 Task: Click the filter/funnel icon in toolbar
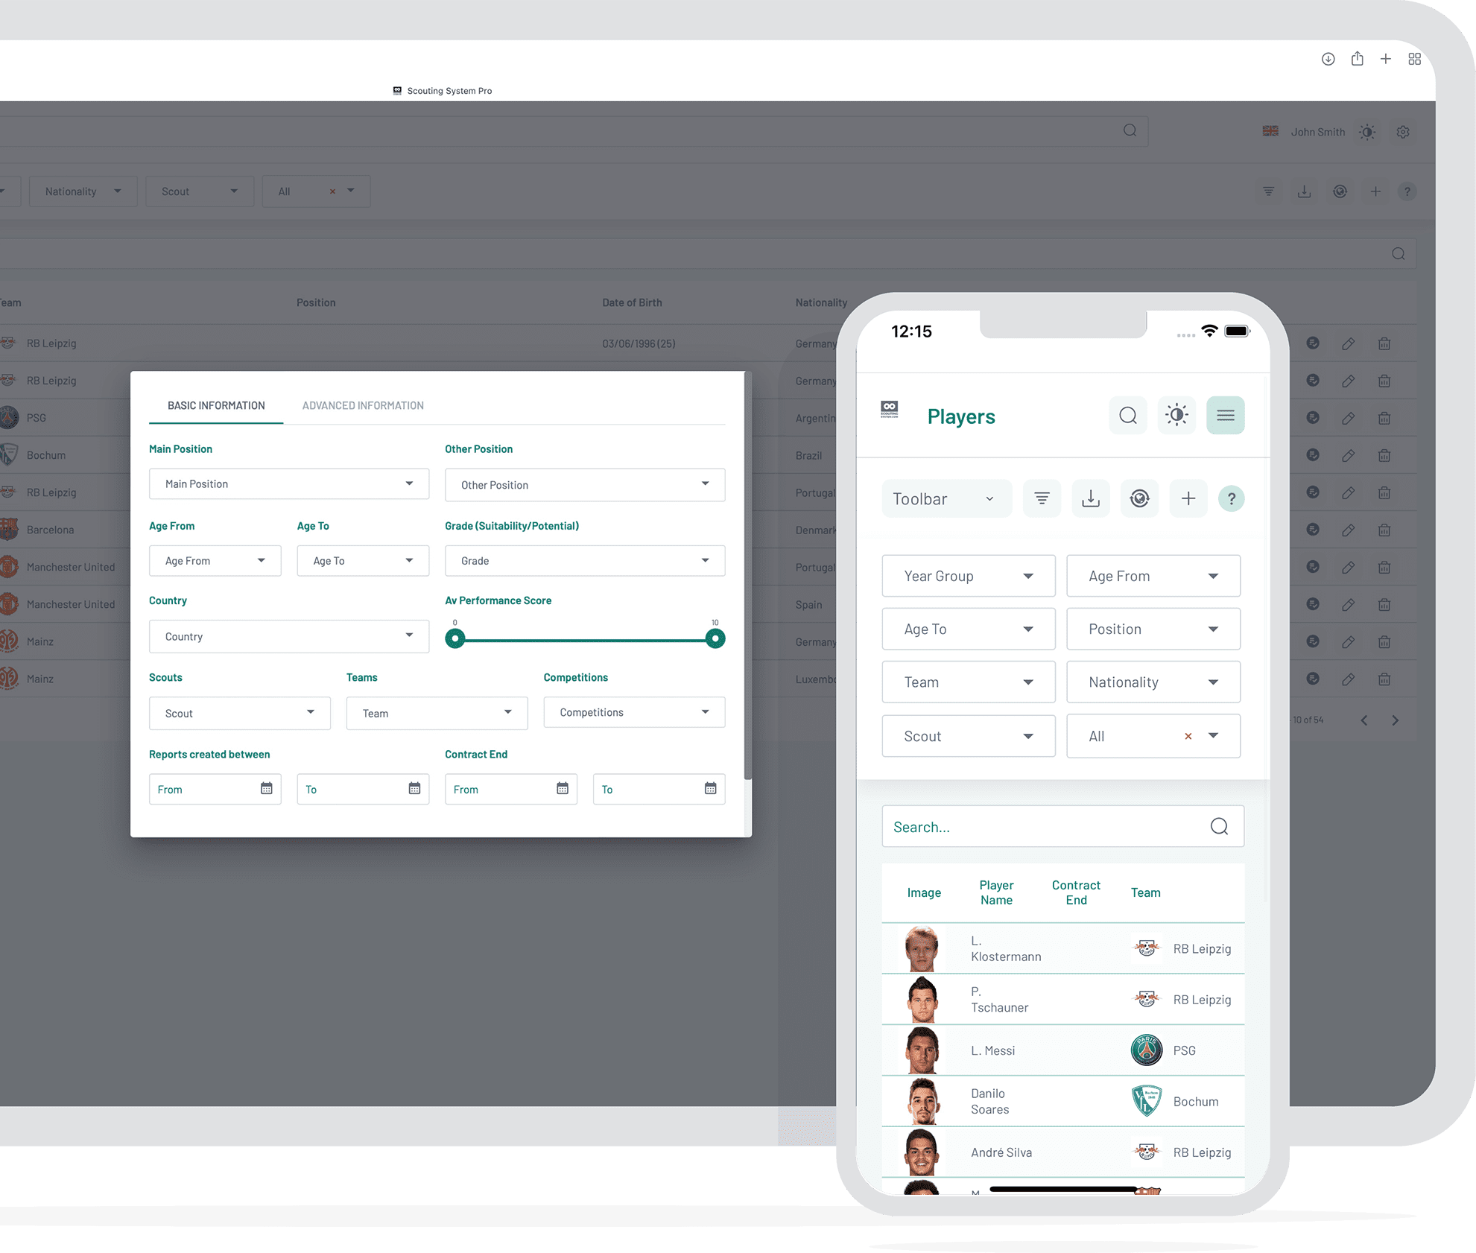pyautogui.click(x=1041, y=498)
